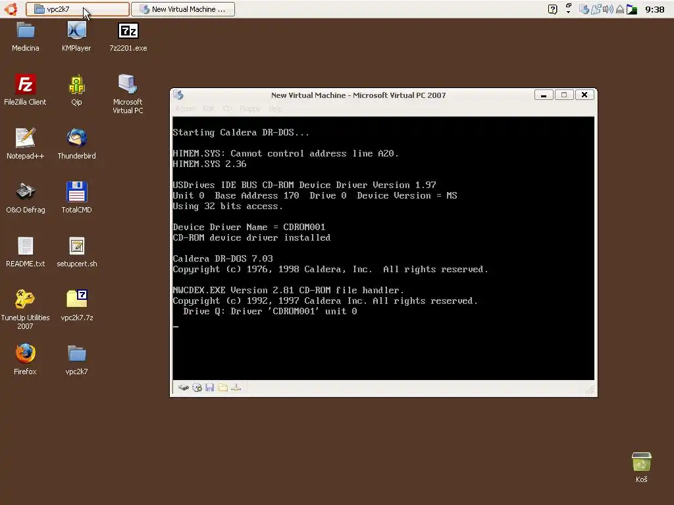Screen dimensions: 674x505
Task: Open the Action menu in Virtual PC
Action: tap(185, 108)
